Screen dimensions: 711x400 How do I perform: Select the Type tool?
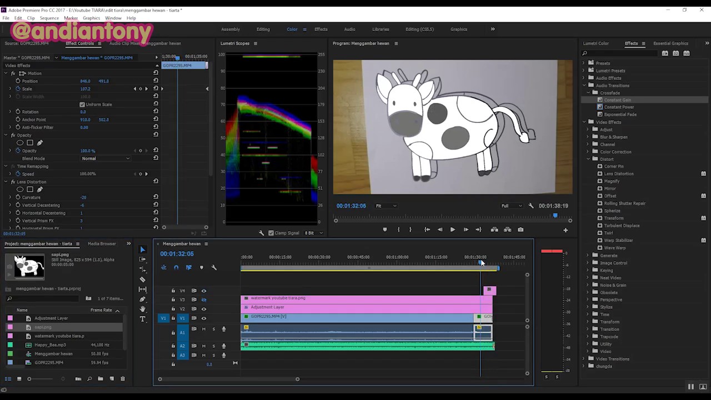pos(142,319)
